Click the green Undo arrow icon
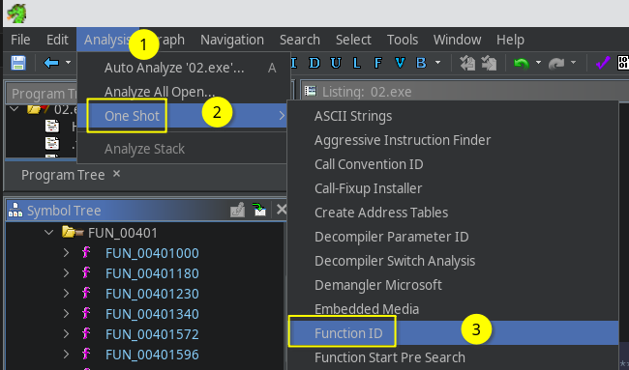 pyautogui.click(x=521, y=63)
